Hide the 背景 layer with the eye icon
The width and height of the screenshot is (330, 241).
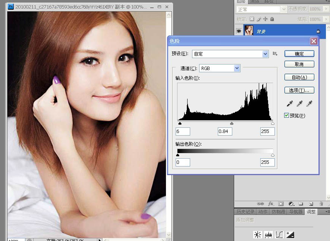tap(239, 31)
